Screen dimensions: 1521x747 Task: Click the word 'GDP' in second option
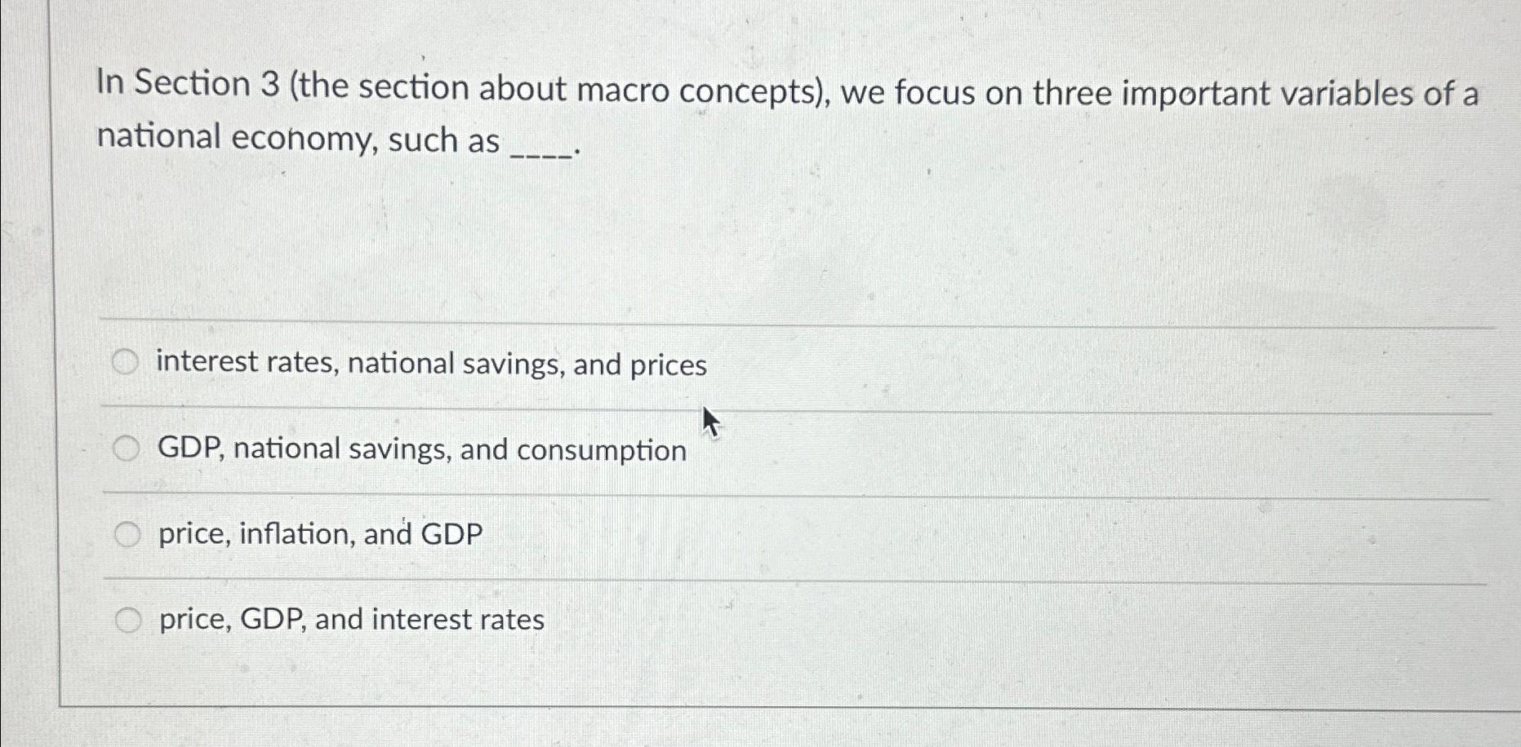(x=188, y=449)
